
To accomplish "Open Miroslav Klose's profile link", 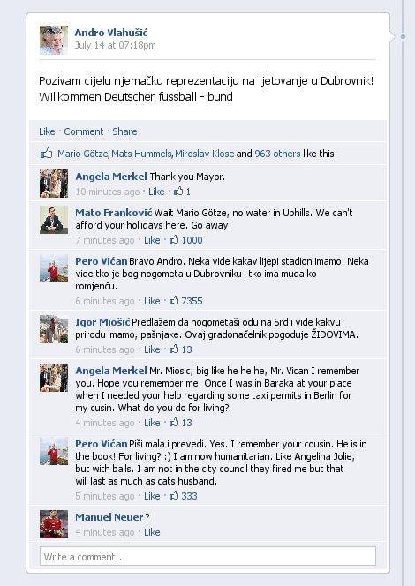I will [x=205, y=154].
